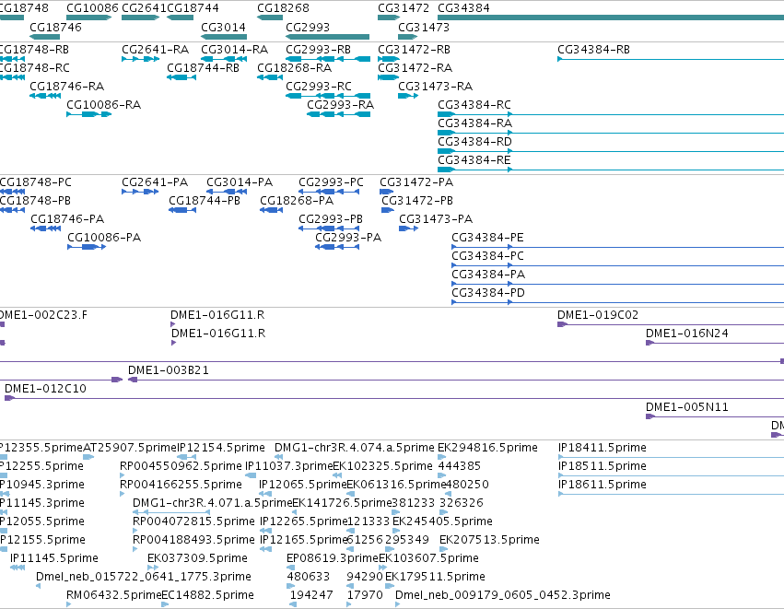
Task: Select the CG18746 gene label
Action: [55, 27]
